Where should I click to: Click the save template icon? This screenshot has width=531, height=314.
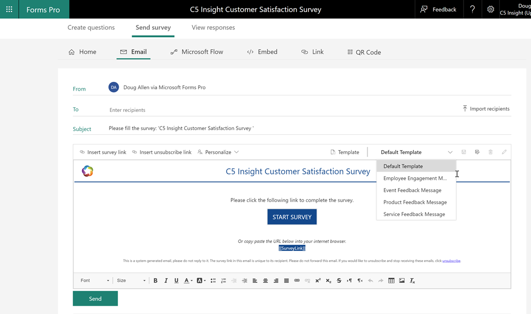(464, 152)
